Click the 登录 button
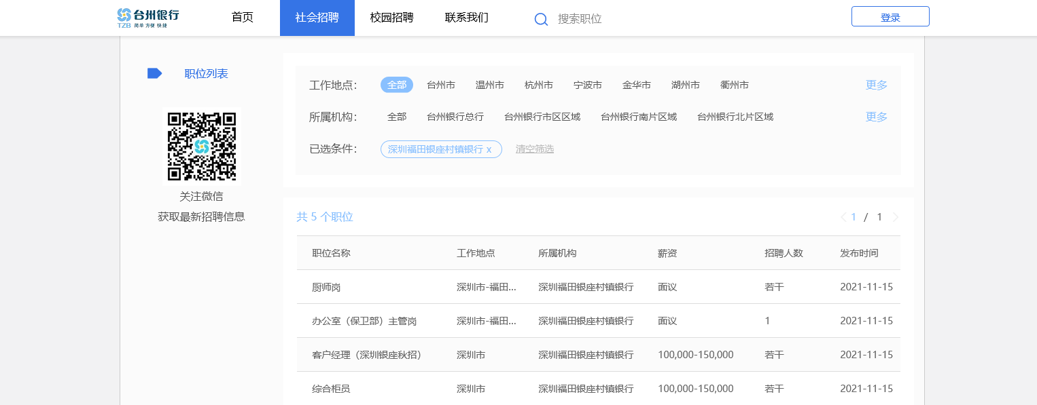Viewport: 1037px width, 405px height. [x=890, y=17]
